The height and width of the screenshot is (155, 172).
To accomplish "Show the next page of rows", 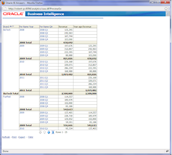I will (49, 133).
